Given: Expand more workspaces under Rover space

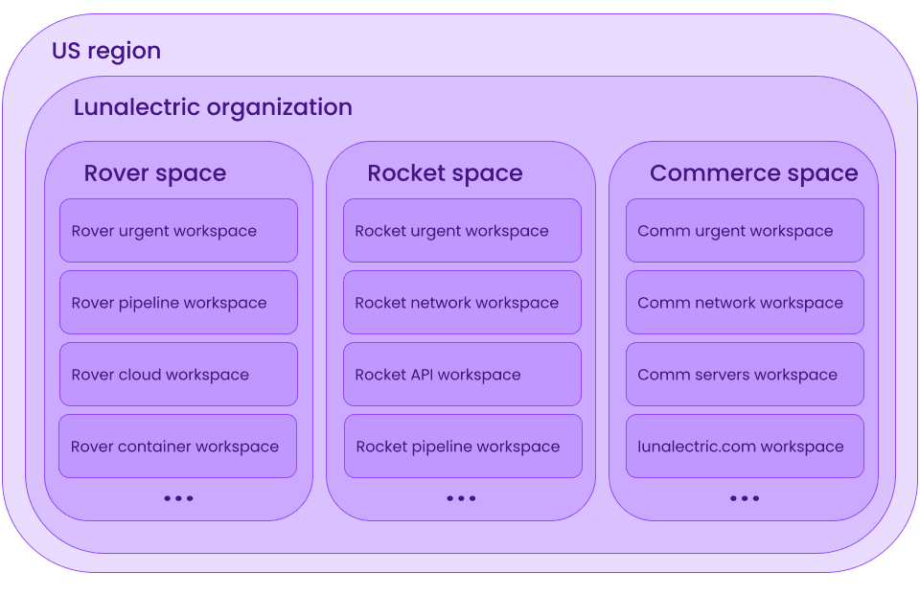Looking at the screenshot, I should click(178, 497).
